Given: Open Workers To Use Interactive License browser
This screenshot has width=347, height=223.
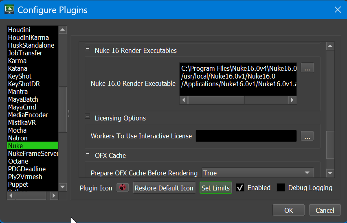Looking at the screenshot, I should click(x=307, y=136).
